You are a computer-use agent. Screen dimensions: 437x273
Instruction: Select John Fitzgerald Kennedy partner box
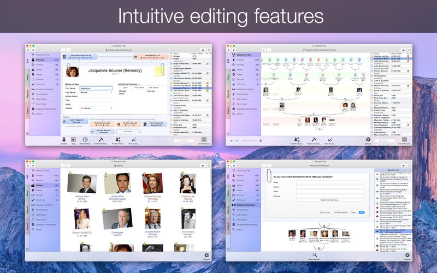(75, 121)
